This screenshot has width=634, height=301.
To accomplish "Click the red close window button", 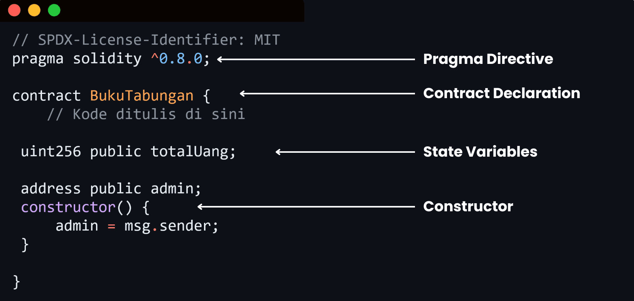I will 14,10.
